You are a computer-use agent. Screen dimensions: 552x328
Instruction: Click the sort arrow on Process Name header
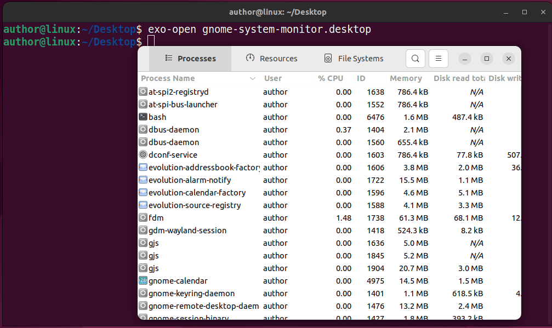click(x=252, y=78)
